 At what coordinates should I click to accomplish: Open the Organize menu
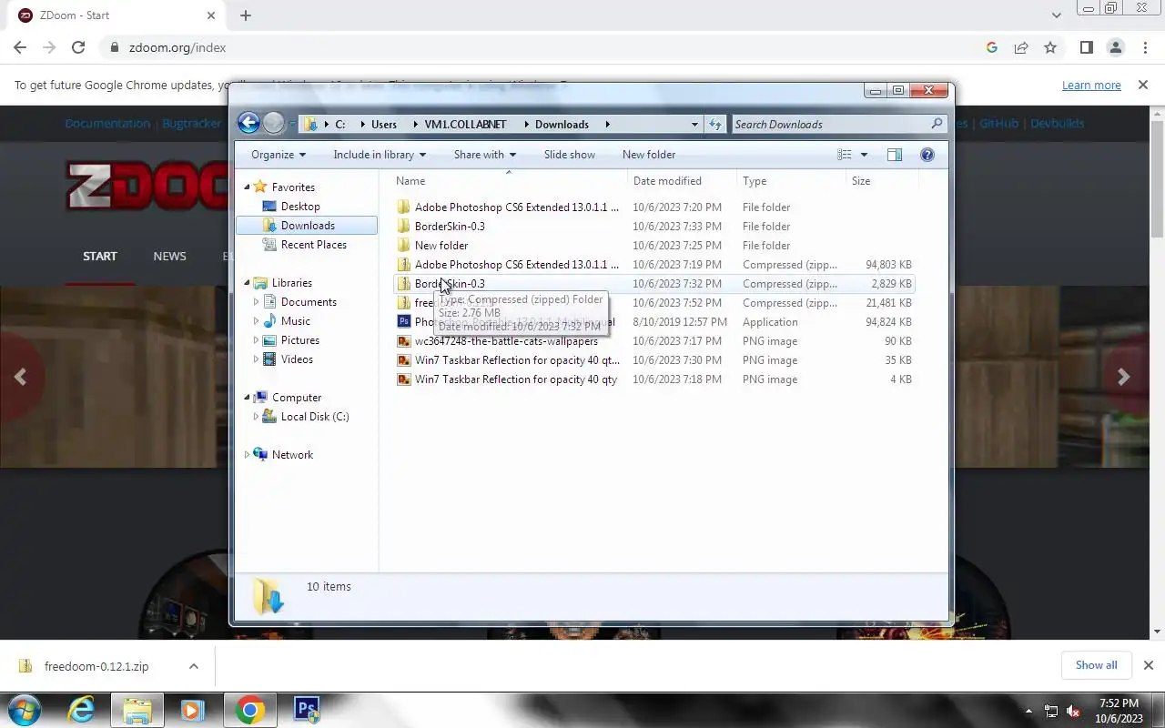[x=279, y=155]
